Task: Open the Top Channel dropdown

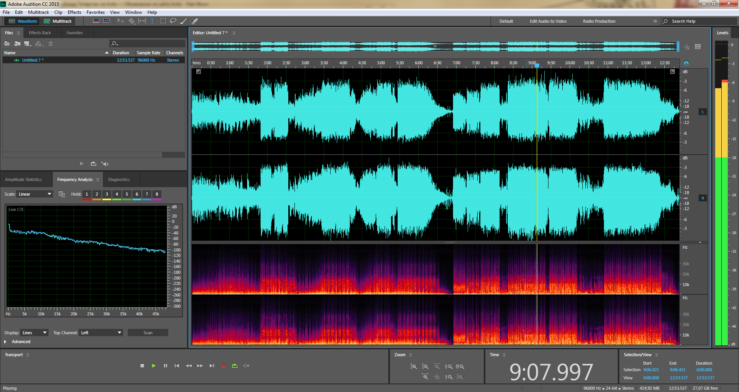Action: tap(101, 333)
